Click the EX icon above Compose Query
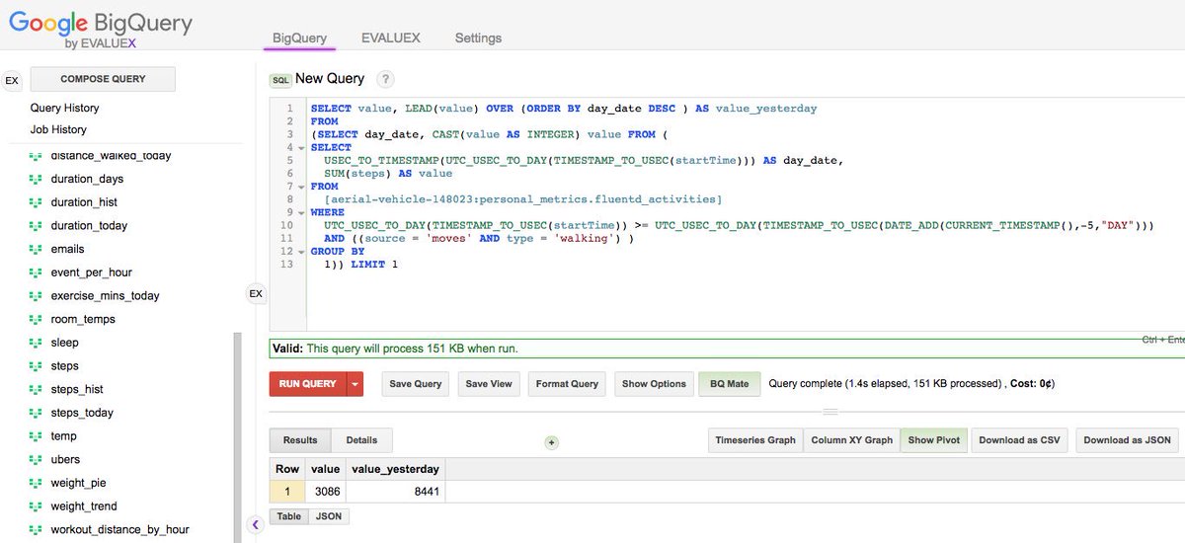 12,81
